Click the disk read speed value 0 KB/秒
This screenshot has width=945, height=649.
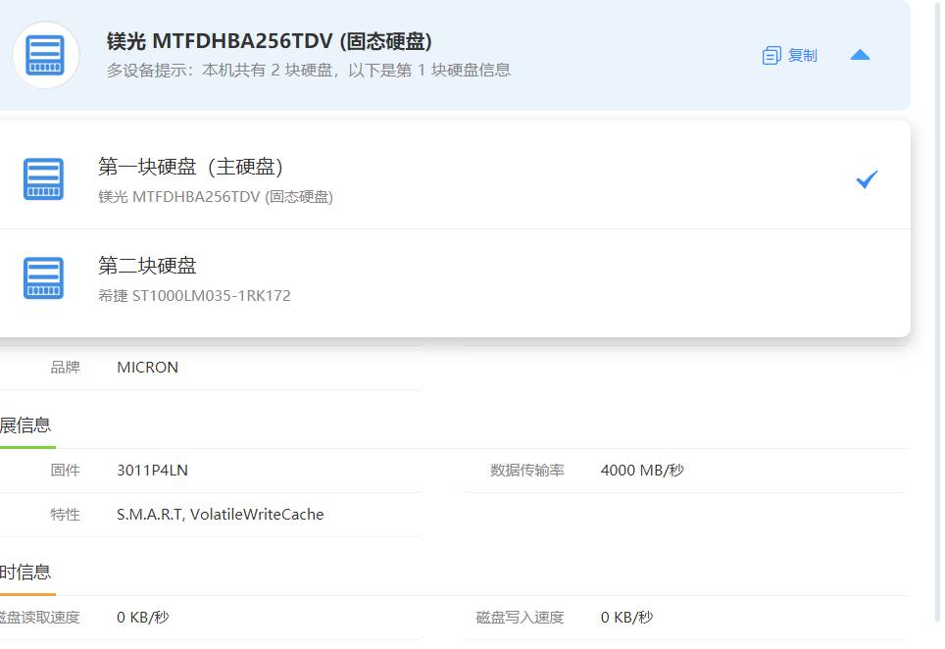(x=143, y=618)
